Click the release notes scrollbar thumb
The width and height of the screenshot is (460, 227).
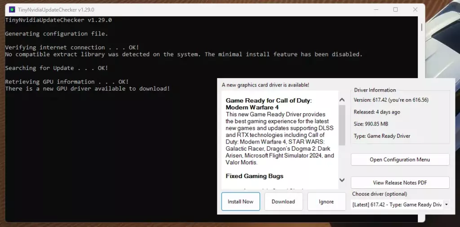(342, 125)
